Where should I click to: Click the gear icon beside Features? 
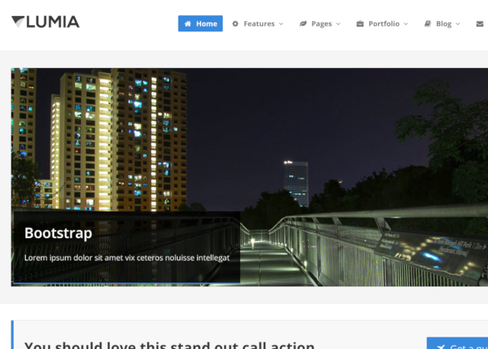click(x=236, y=24)
